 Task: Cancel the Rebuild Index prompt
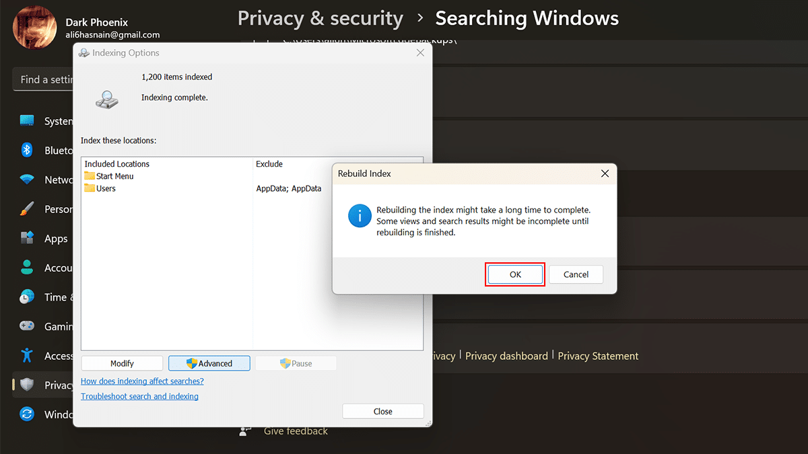click(576, 274)
